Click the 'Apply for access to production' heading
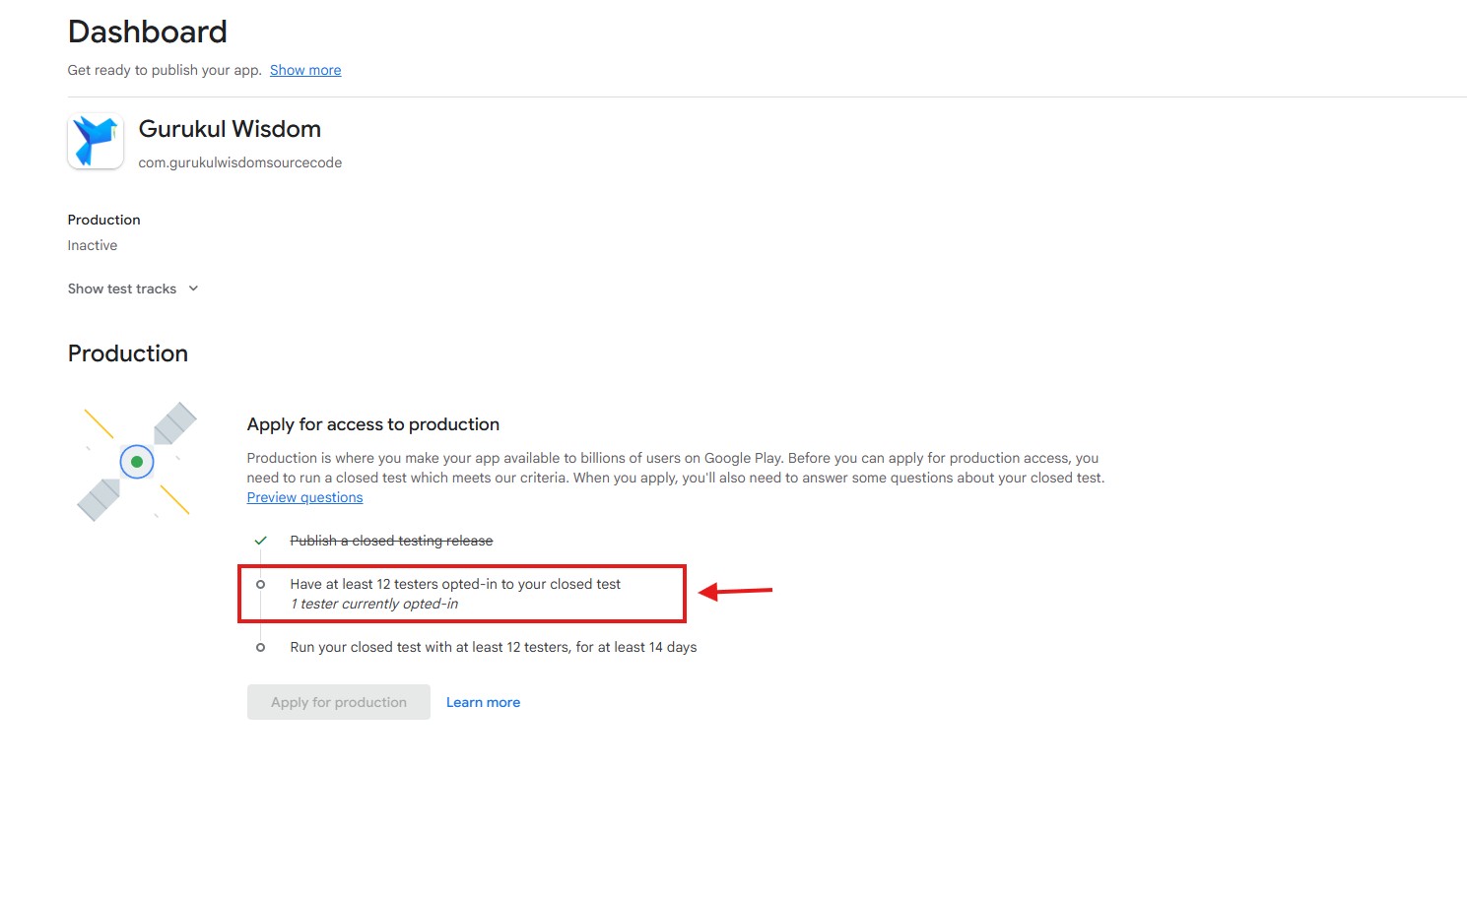The image size is (1467, 897). [x=372, y=424]
